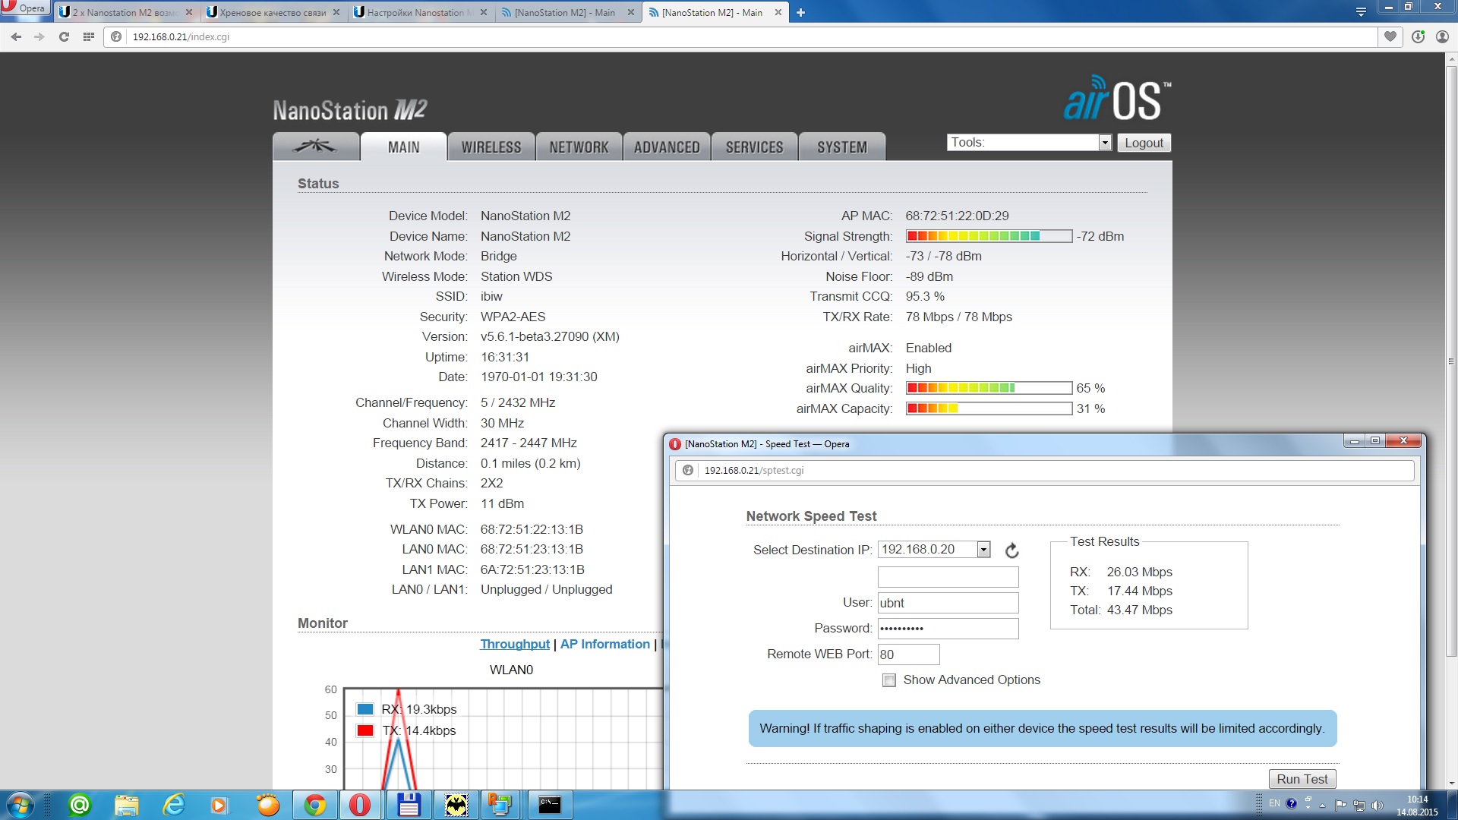Toggle Show Advanced Options checkbox
This screenshot has height=820, width=1458.
pos(888,680)
